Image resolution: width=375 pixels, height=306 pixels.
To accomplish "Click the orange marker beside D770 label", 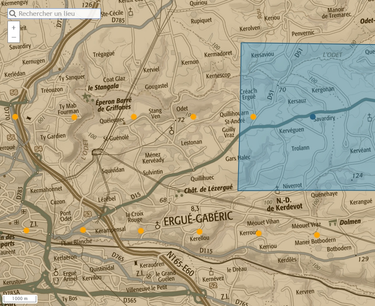I will click(15, 117).
